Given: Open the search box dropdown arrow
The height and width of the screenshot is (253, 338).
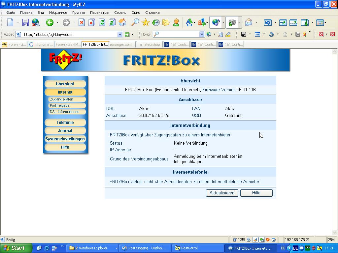Looking at the screenshot, I should pyautogui.click(x=202, y=34).
